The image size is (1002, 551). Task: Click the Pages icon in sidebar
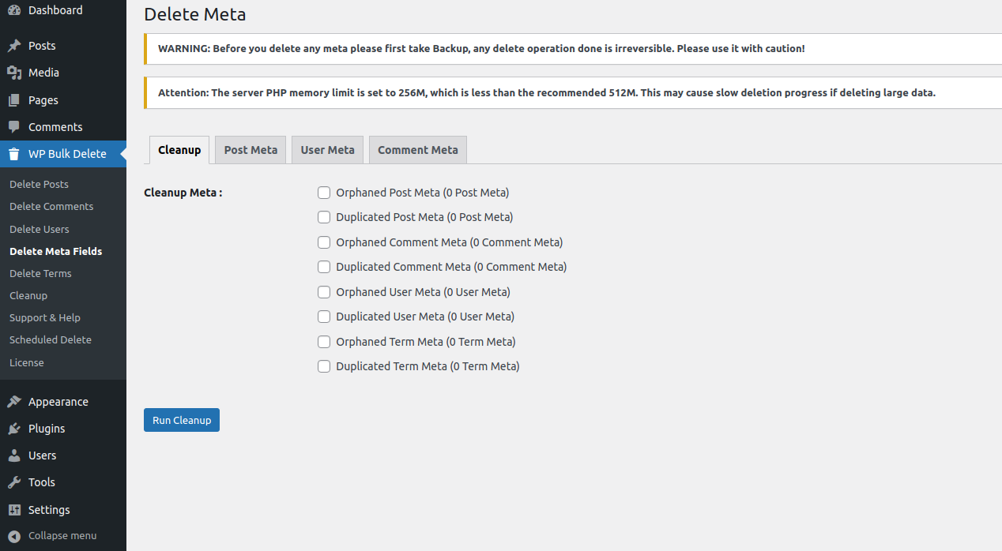[14, 100]
